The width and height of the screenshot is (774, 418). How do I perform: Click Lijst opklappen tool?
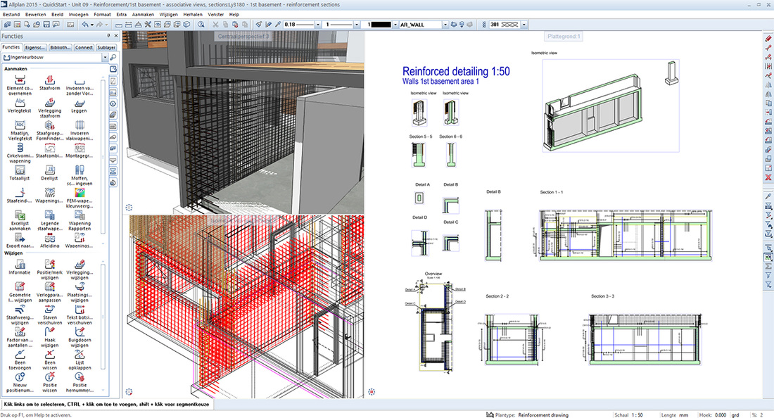79,360
